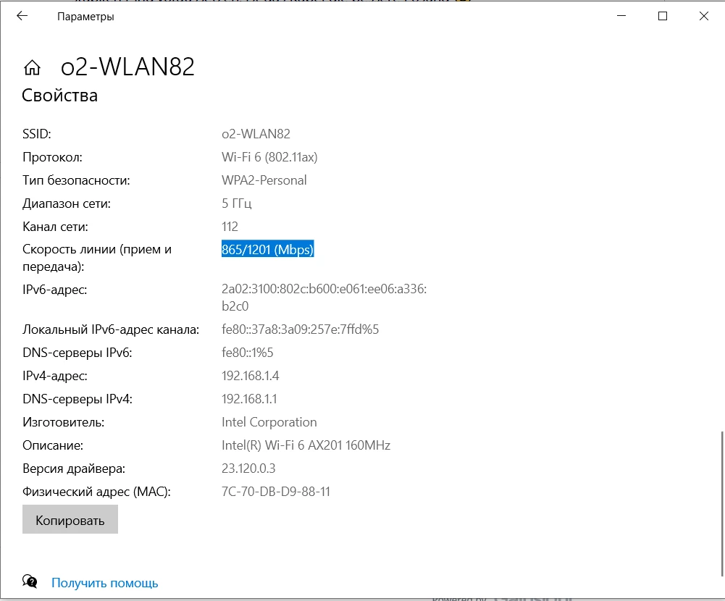Viewport: 725px width, 601px height.
Task: Close the Settings window
Action: coord(703,16)
